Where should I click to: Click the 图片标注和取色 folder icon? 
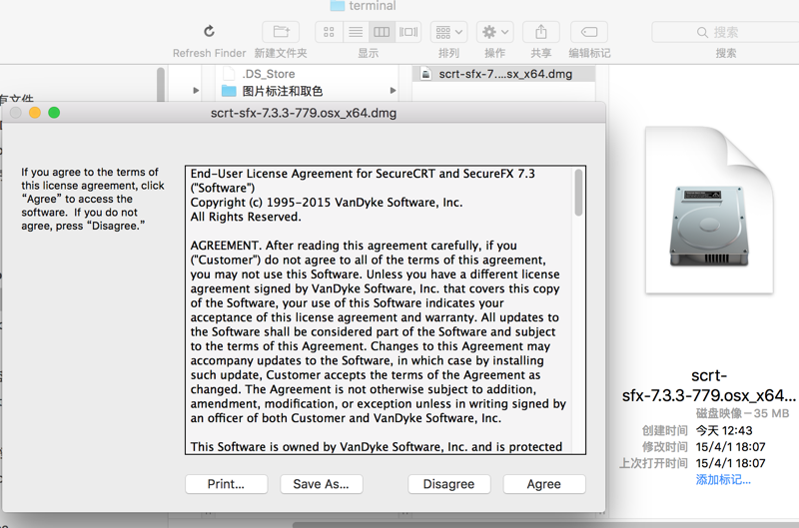pyautogui.click(x=230, y=91)
